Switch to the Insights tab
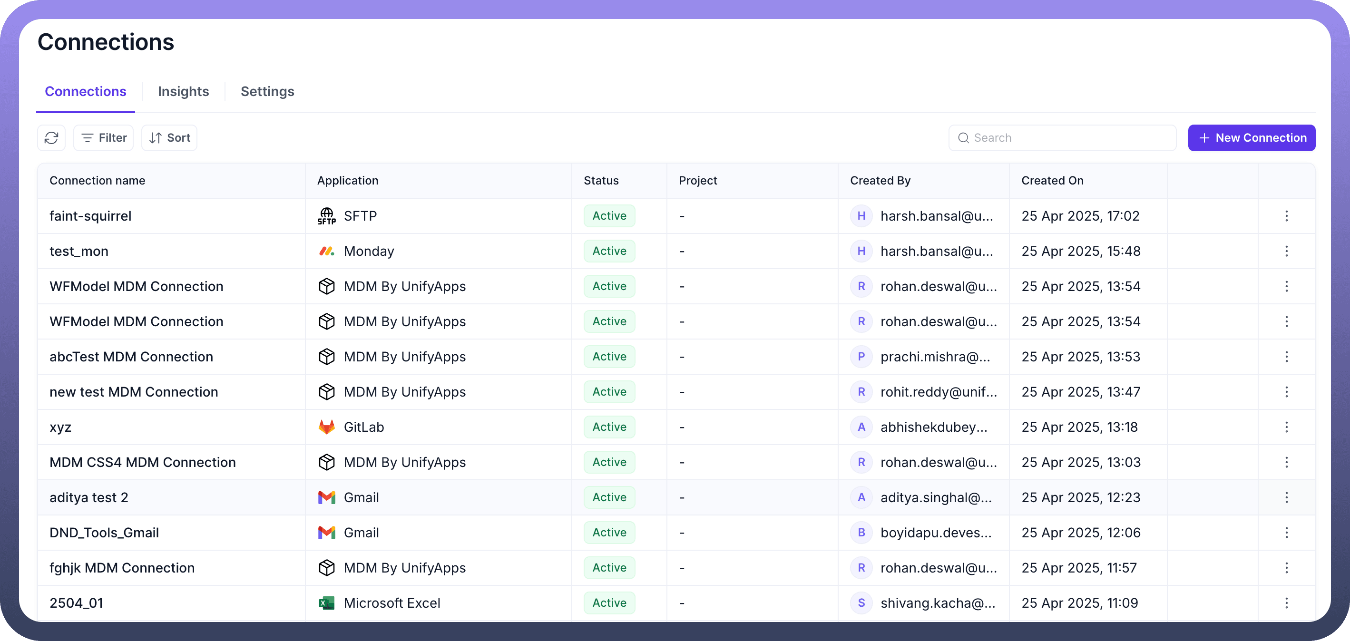The image size is (1350, 641). (x=184, y=92)
